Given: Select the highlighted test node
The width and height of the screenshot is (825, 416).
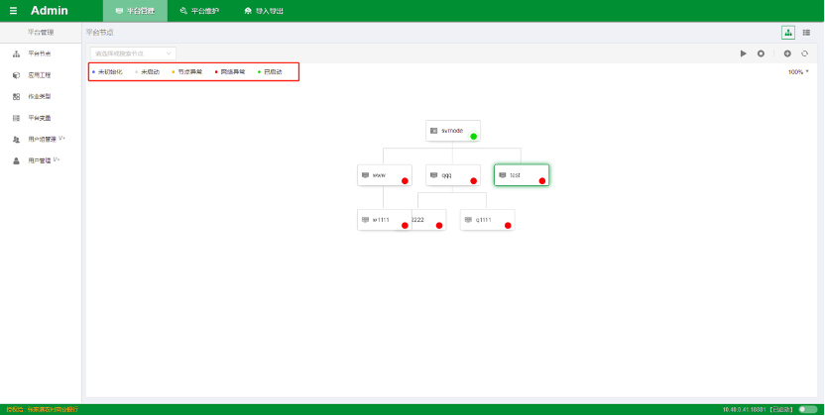Looking at the screenshot, I should pyautogui.click(x=522, y=175).
